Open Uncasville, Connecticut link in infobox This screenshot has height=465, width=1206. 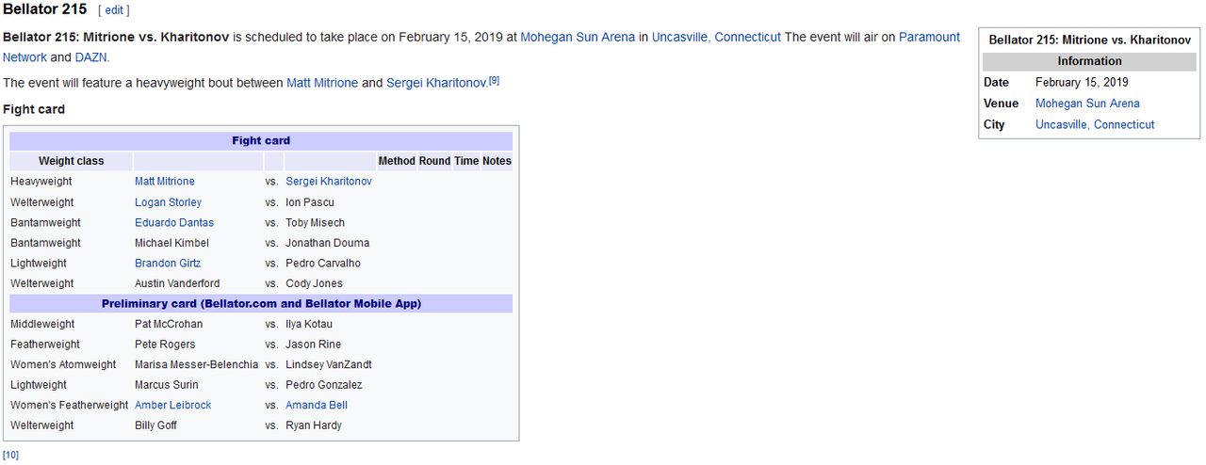pos(1095,124)
